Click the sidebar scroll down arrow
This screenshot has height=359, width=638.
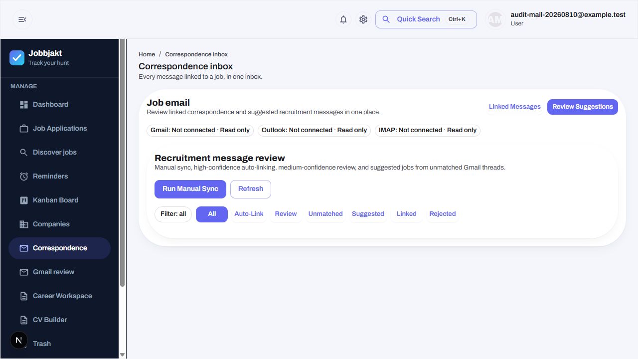tap(123, 355)
